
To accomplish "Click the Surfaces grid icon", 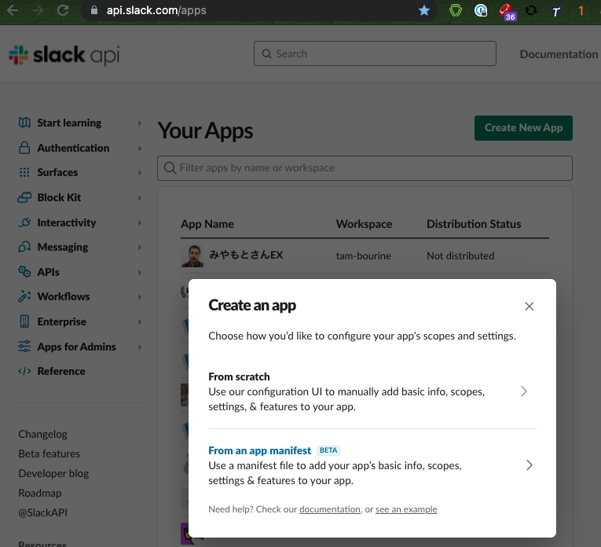I will click(x=24, y=172).
